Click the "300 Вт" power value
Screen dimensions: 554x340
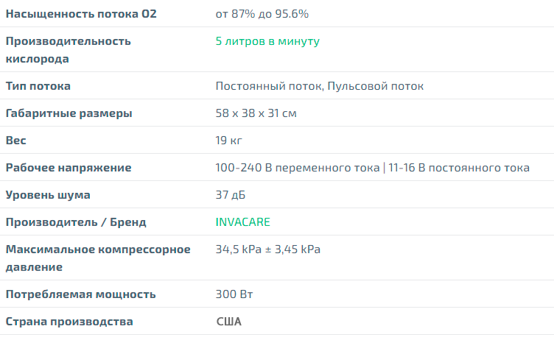click(233, 294)
